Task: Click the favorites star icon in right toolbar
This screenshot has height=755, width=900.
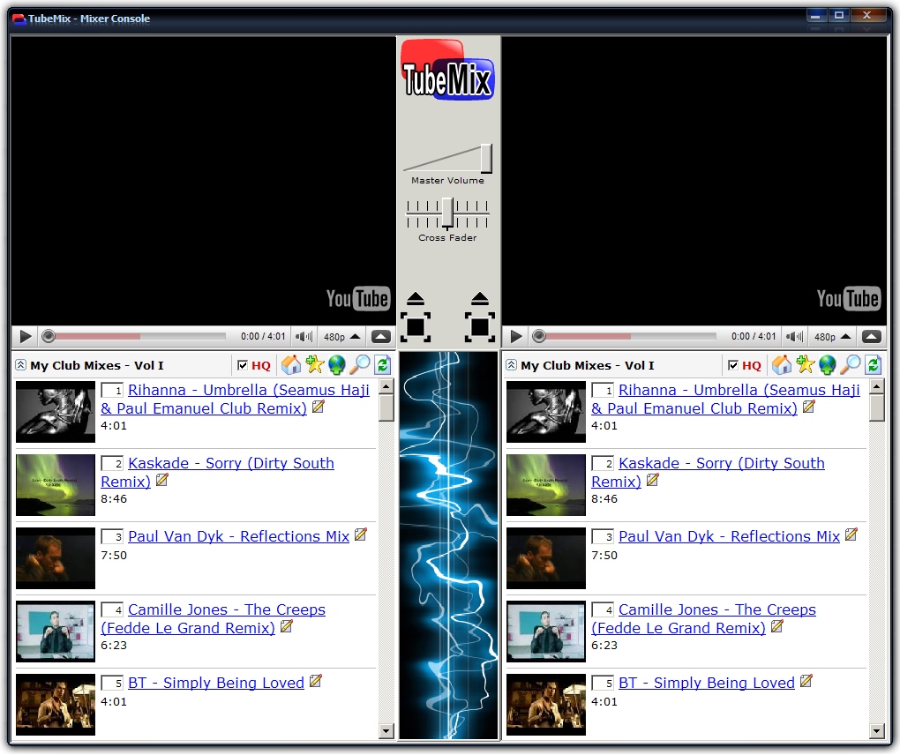Action: (x=806, y=364)
